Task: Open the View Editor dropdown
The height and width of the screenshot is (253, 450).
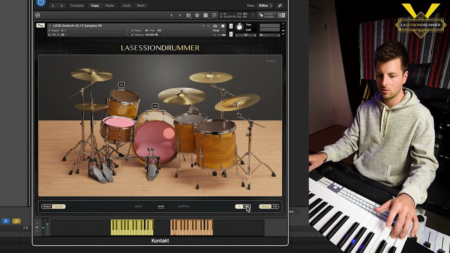Action: coord(265,6)
